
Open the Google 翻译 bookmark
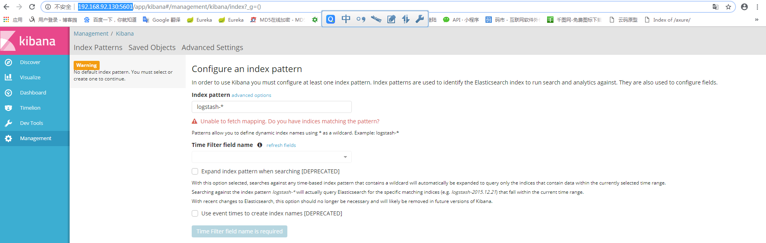coord(162,20)
